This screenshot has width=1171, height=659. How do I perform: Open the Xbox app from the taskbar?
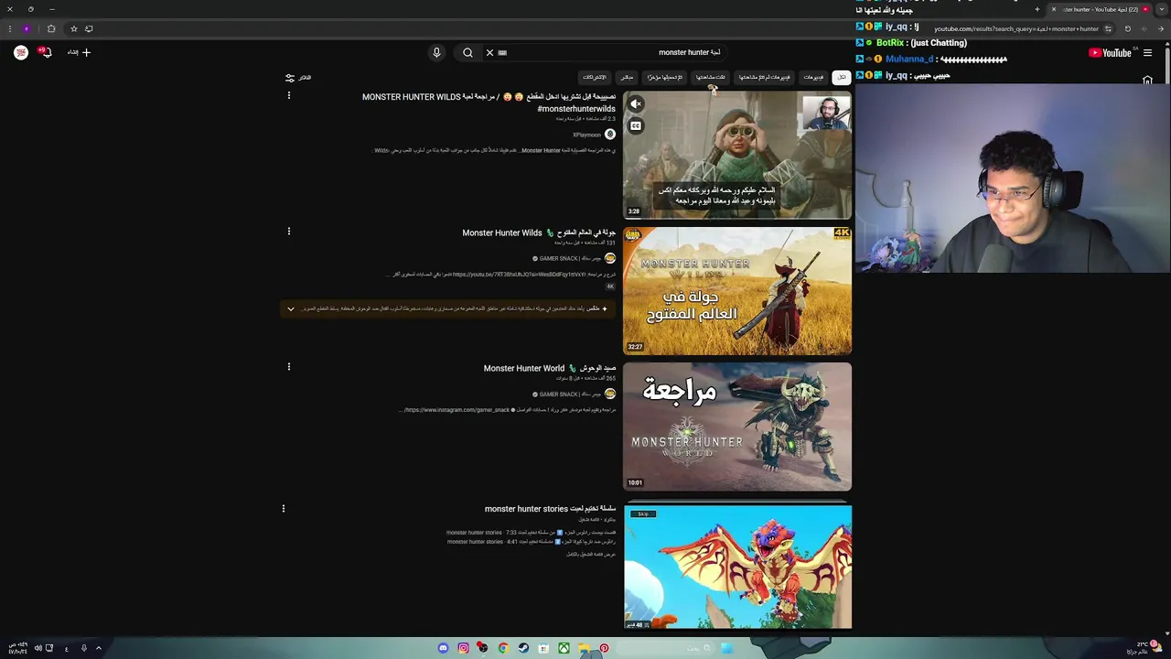(x=564, y=648)
